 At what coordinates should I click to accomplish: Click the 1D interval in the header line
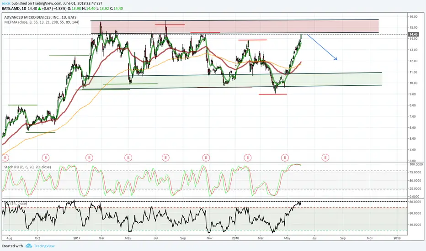(x=24, y=8)
